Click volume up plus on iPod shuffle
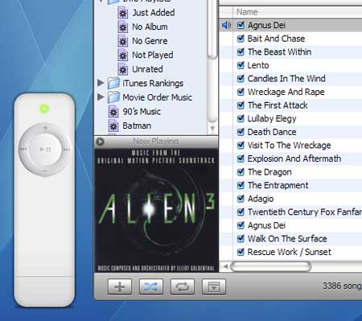Screen dimensions: 362x321 coord(45,128)
